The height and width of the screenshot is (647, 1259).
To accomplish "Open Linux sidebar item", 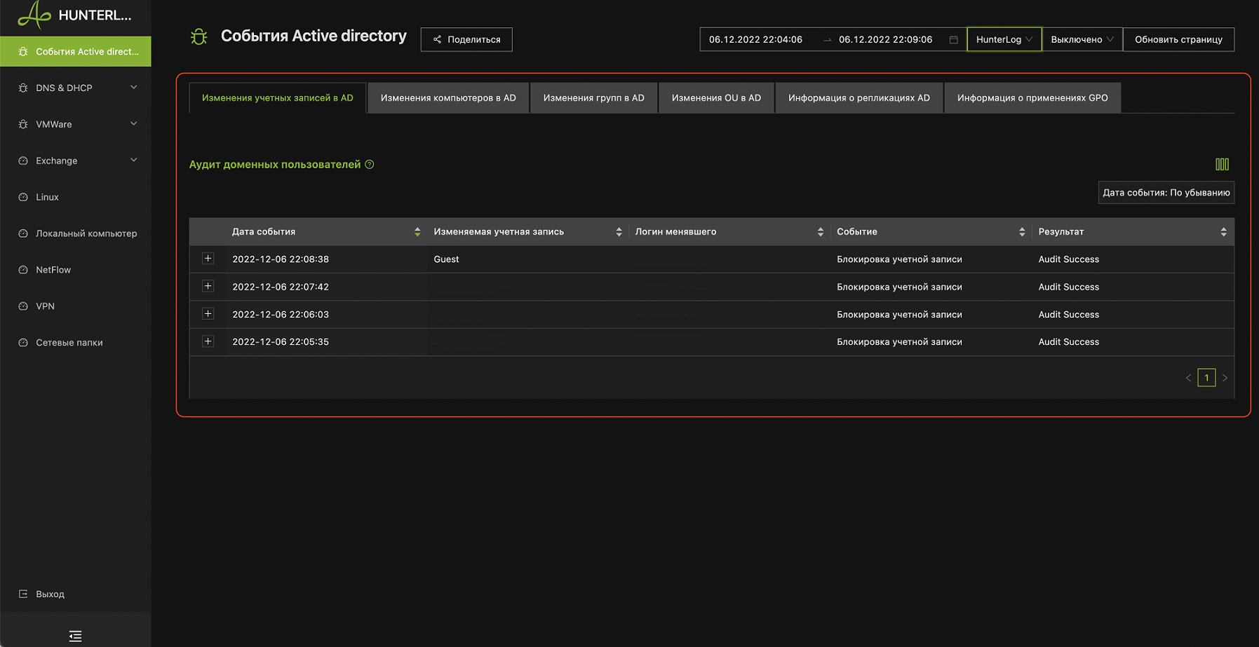I will 76,197.
